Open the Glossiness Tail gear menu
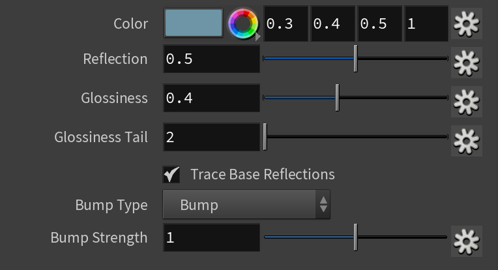Viewport: 498px width, 270px height. (x=467, y=141)
